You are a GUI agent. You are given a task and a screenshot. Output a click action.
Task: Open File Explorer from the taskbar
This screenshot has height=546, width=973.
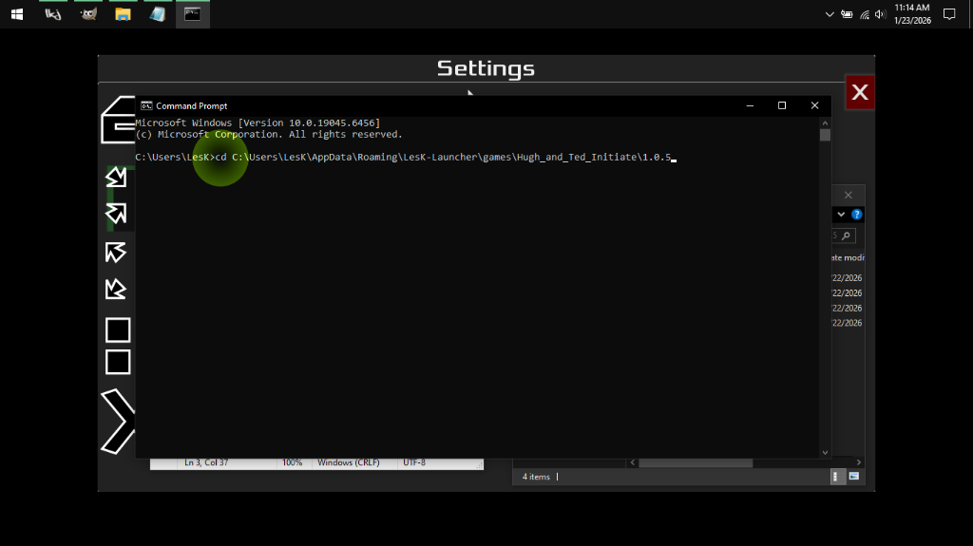123,14
